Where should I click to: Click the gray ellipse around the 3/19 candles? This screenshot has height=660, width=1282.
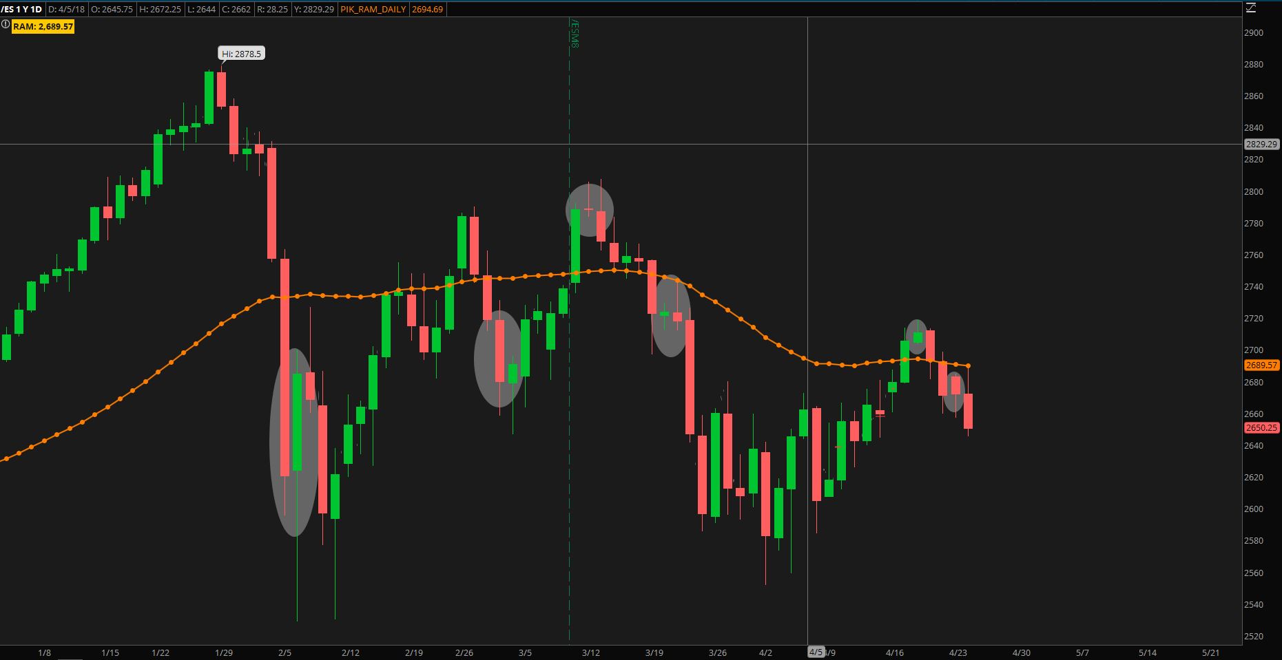[671, 316]
